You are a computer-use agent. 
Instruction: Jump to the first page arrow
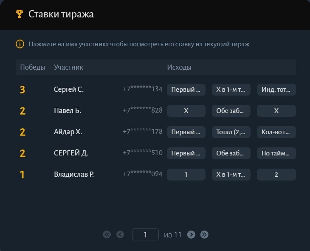(107, 234)
